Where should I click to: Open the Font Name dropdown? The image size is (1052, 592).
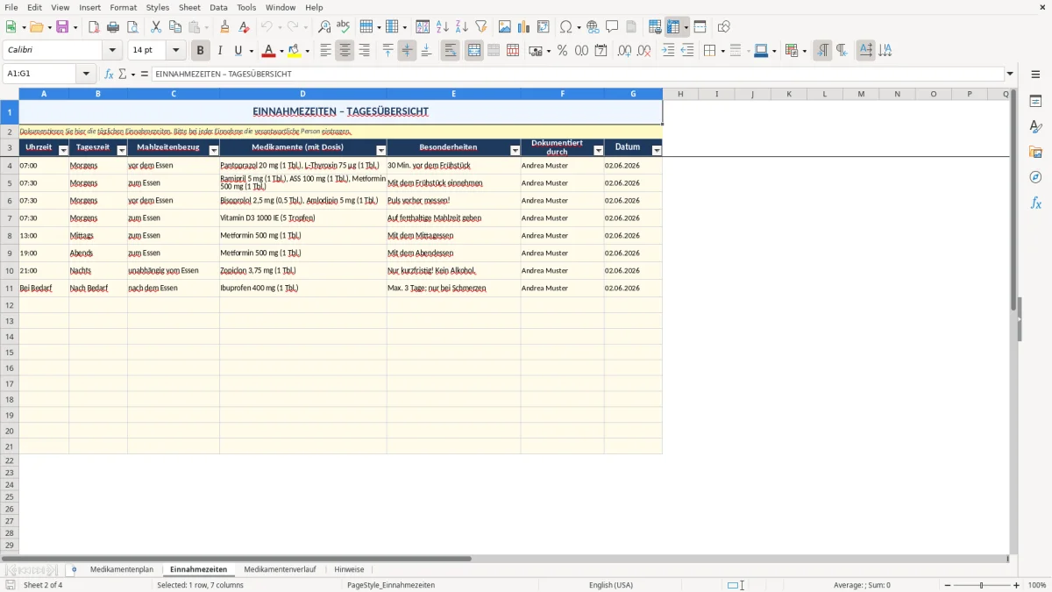click(112, 51)
